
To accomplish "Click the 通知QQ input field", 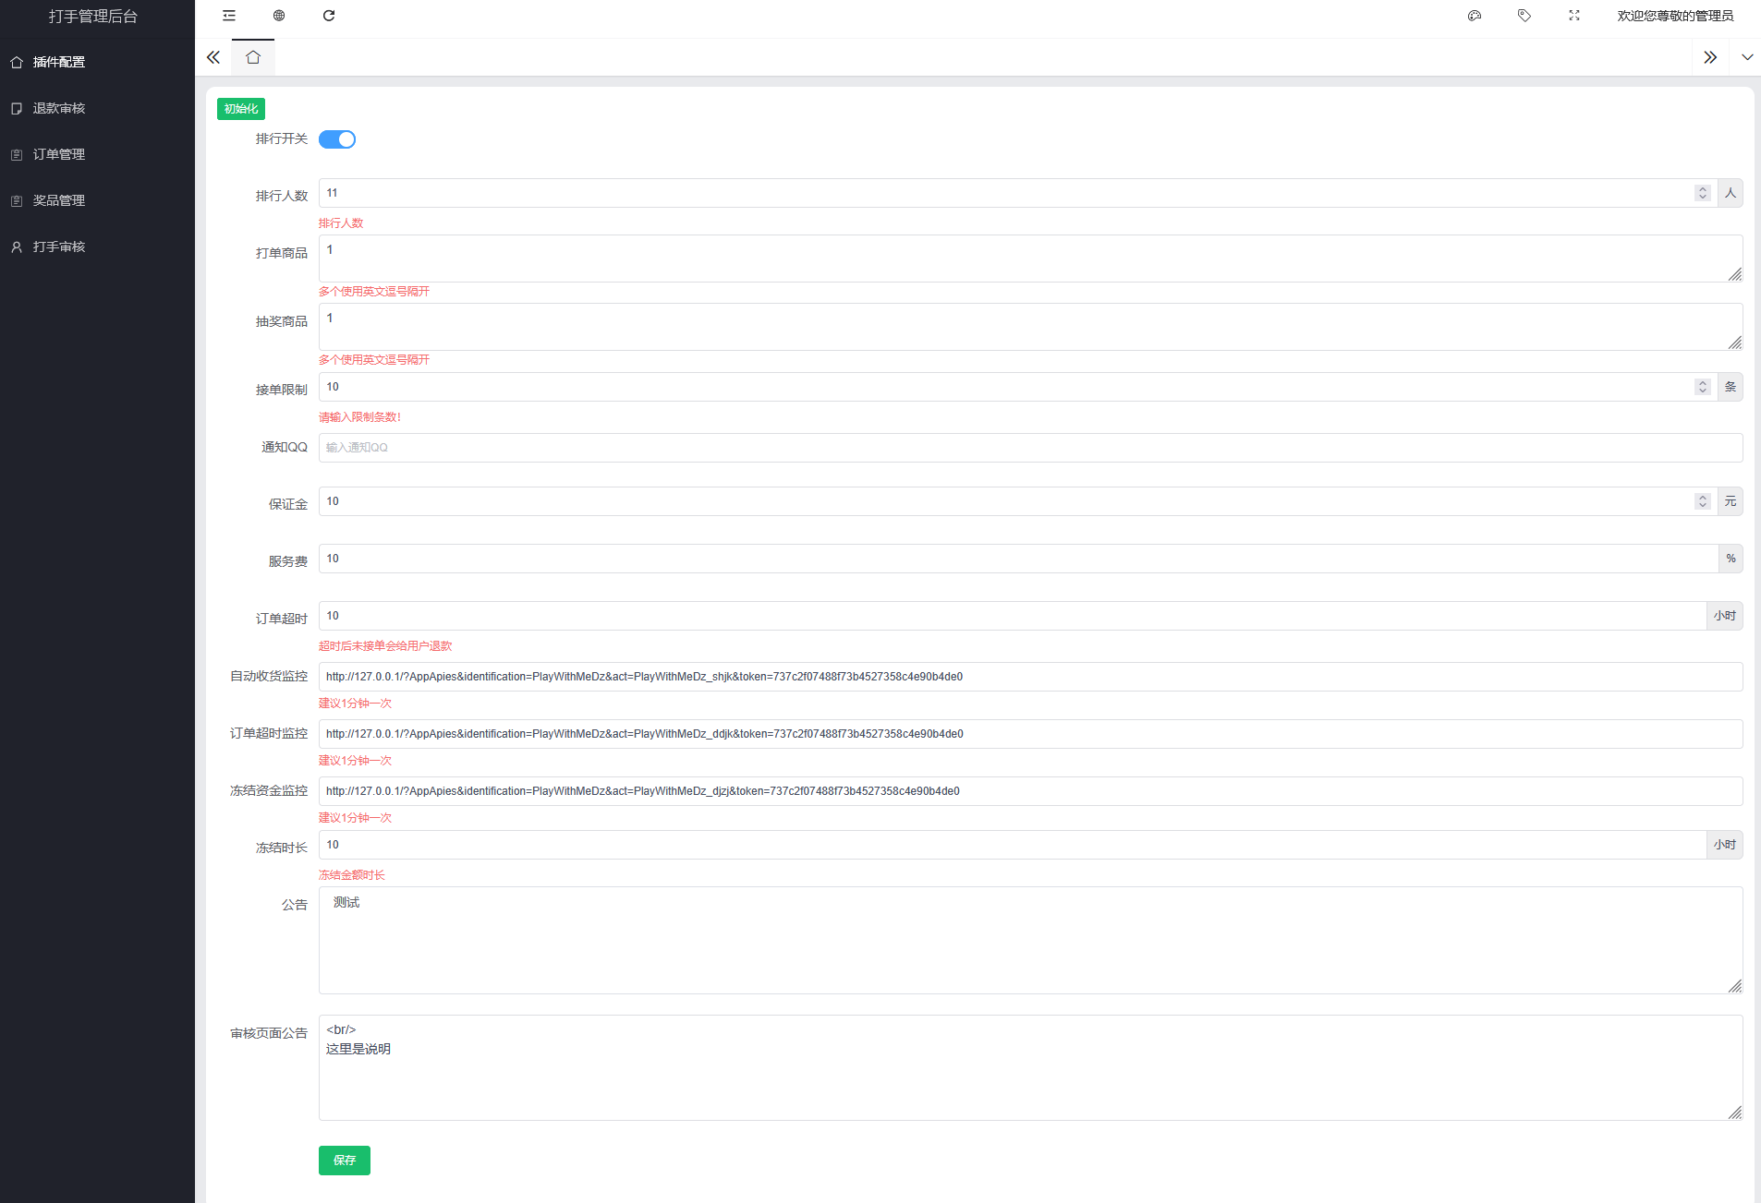I will pyautogui.click(x=1029, y=448).
